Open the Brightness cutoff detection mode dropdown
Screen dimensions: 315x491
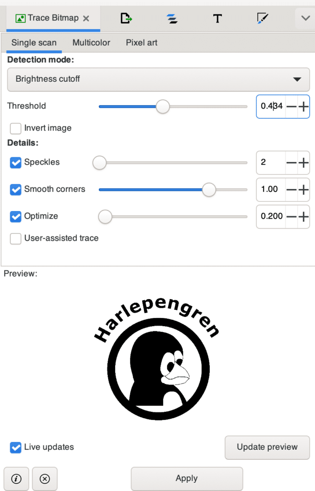tap(158, 80)
